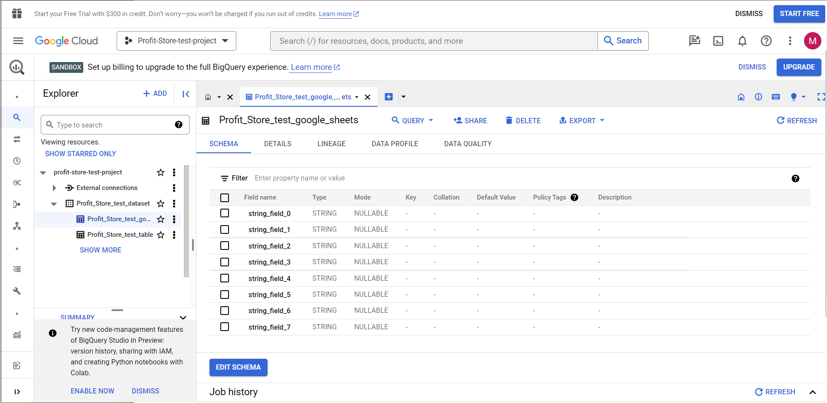This screenshot has width=827, height=403.
Task: Check the string_field_3 checkbox
Action: [225, 262]
